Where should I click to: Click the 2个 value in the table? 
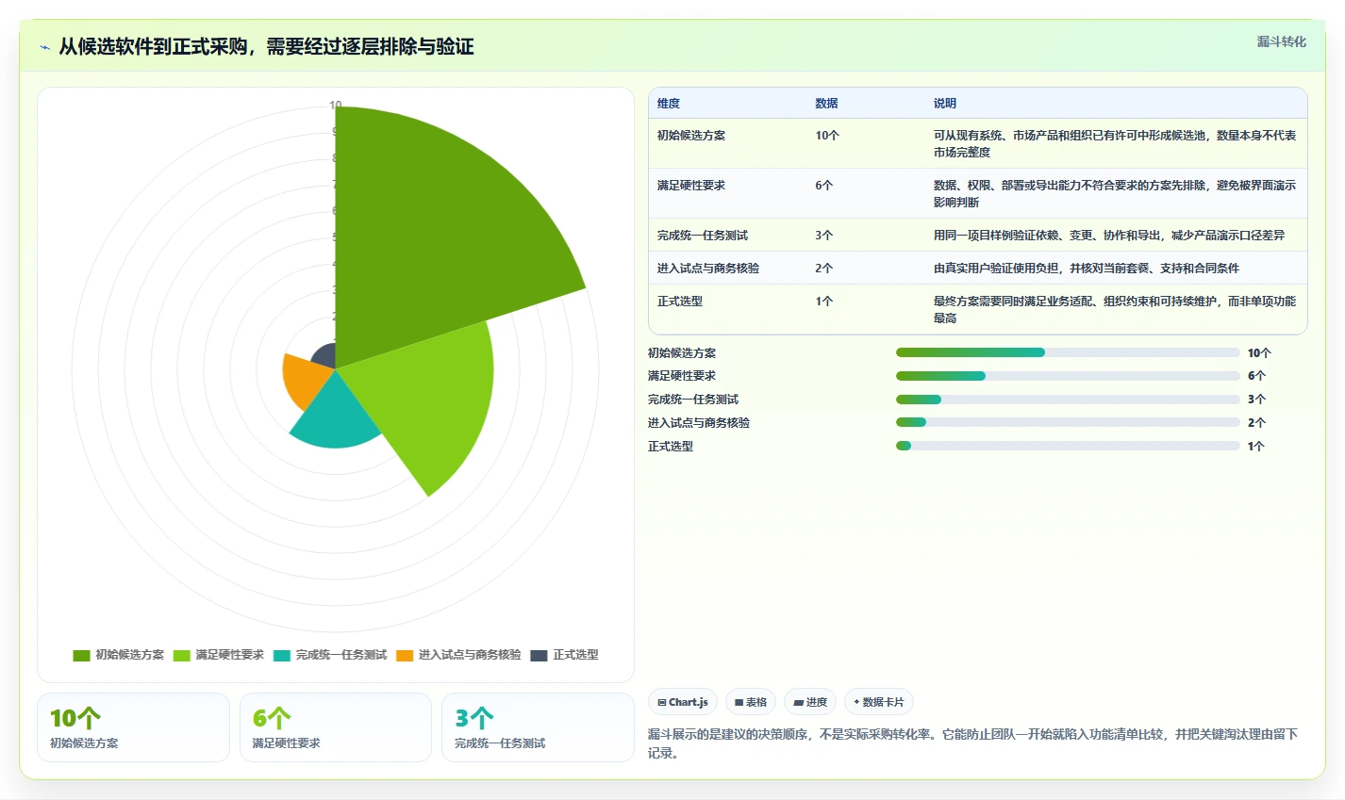[824, 269]
